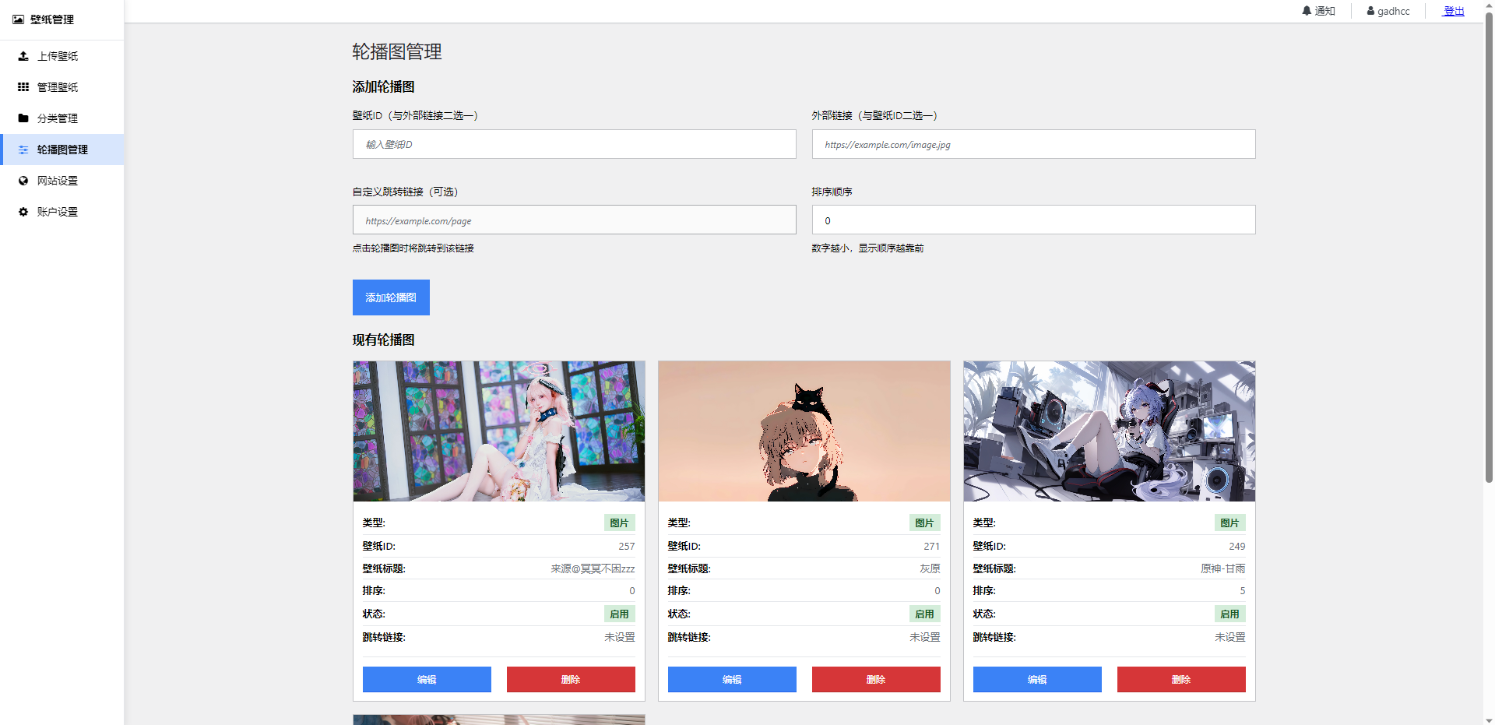Click the 登出 logout link
This screenshot has width=1495, height=725.
[1454, 11]
